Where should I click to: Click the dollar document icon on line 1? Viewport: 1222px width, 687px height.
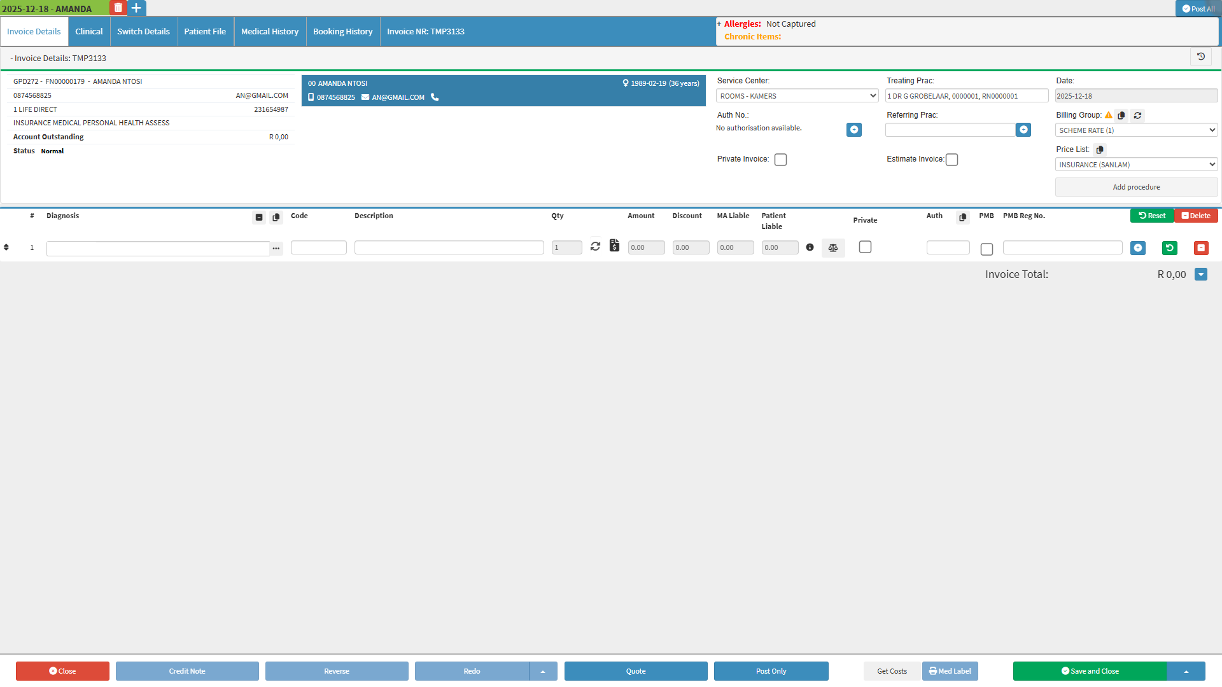(x=614, y=246)
